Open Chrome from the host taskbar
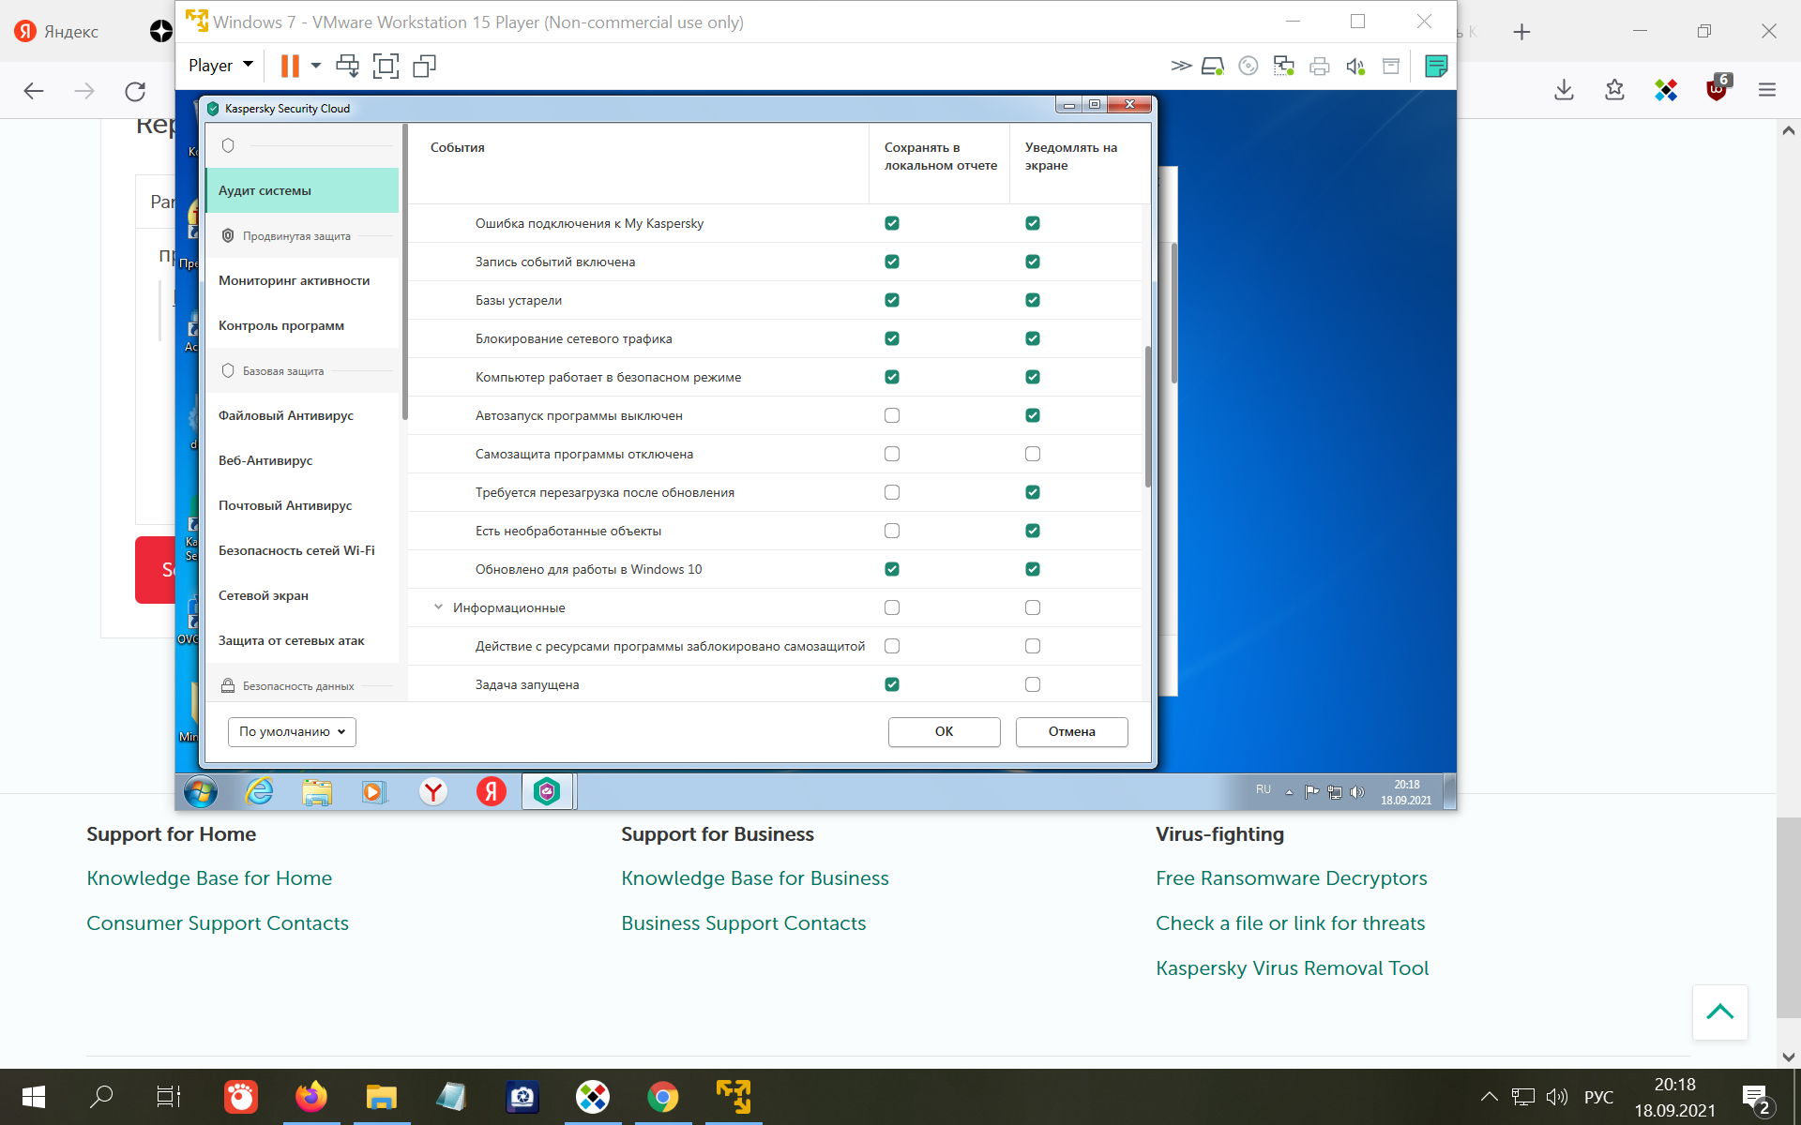 662,1097
